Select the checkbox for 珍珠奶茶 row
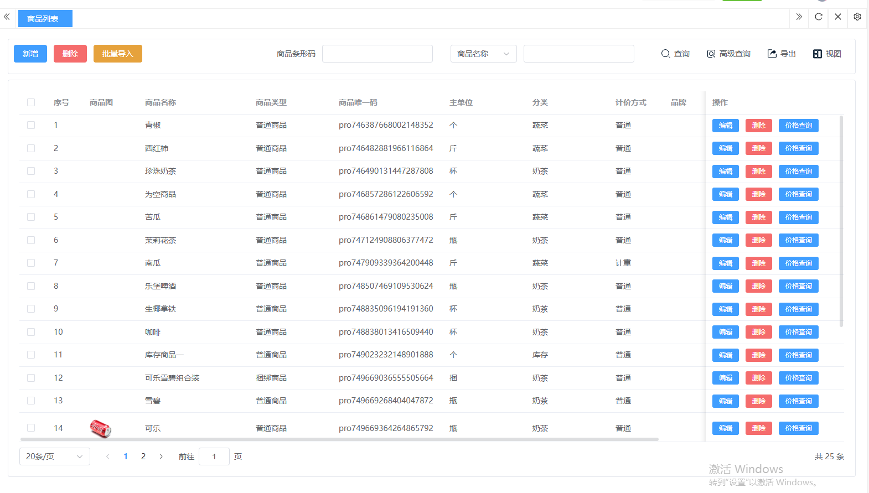The image size is (869, 493). point(31,171)
